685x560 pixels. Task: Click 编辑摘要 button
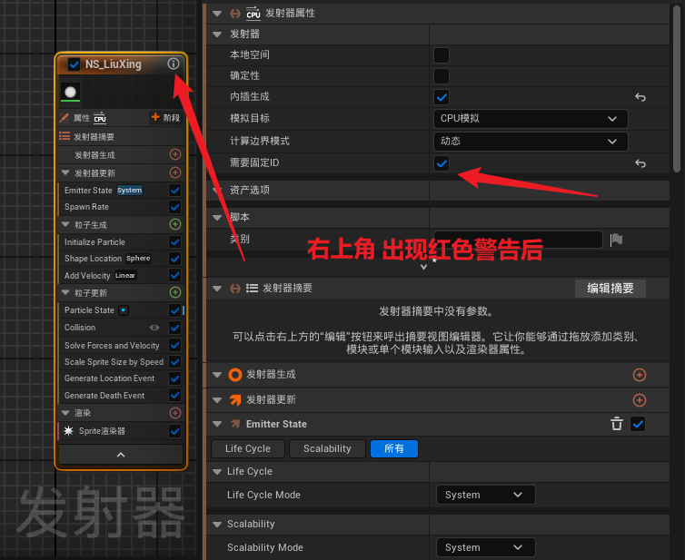pos(611,289)
